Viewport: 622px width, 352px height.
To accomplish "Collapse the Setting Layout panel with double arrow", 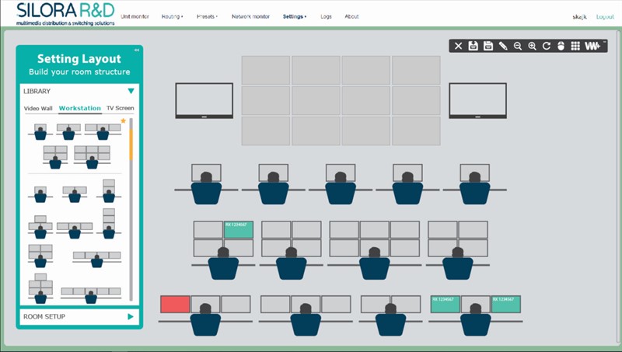I will pyautogui.click(x=137, y=51).
